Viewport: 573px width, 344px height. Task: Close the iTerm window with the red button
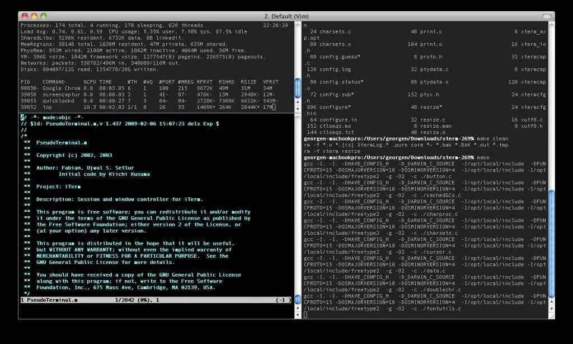25,16
